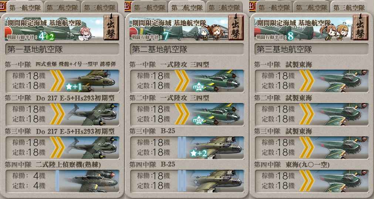Switch to 第二航空隊 tab above the 第一基地航空隊 panel
The image size is (374, 199).
pyautogui.click(x=62, y=7)
